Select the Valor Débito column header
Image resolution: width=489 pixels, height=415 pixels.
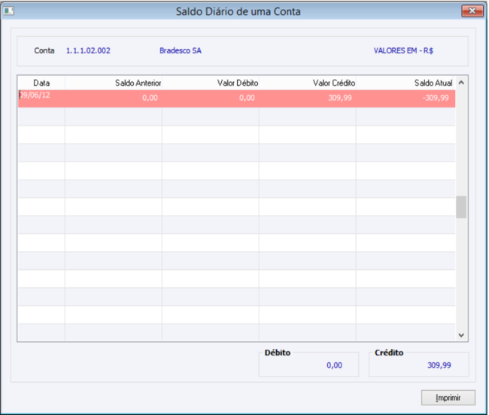(x=211, y=83)
